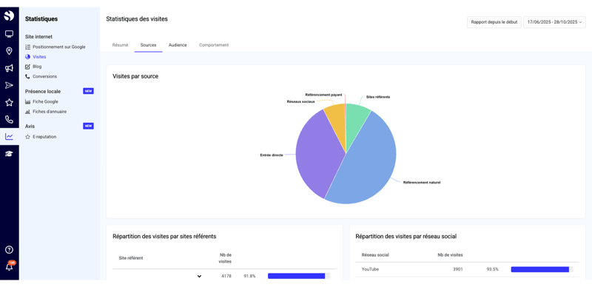Image resolution: width=592 pixels, height=287 pixels.
Task: Open E-reputation under Avis
Action: (44, 137)
